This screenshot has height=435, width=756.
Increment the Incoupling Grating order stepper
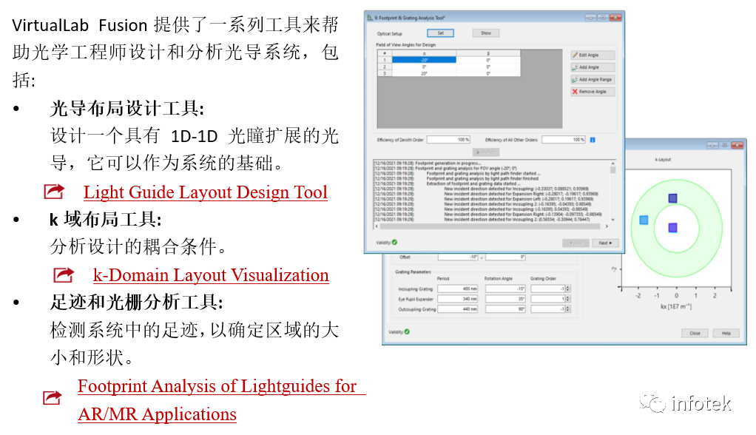tap(567, 286)
